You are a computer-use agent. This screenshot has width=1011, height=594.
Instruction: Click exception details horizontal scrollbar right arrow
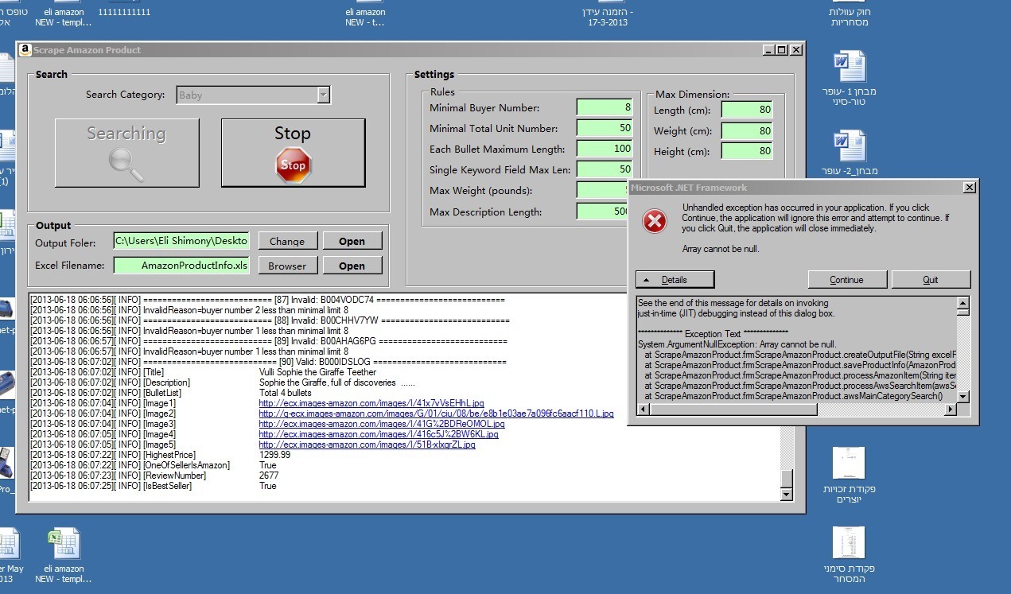pyautogui.click(x=950, y=410)
